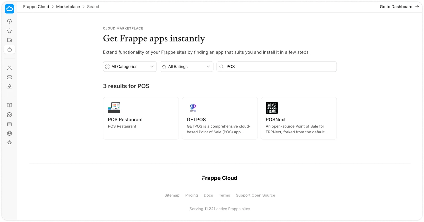Viewport: 424px width, 222px height.
Task: Expand the All Ratings dropdown
Action: [x=186, y=67]
